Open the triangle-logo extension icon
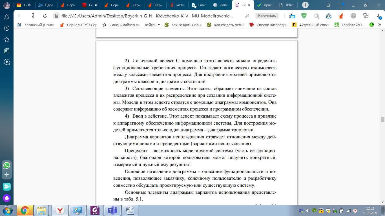The image size is (385, 216). click(329, 16)
